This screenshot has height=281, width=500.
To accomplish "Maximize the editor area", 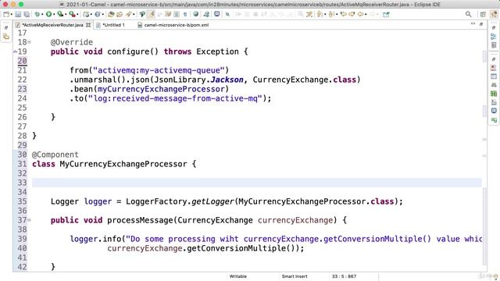I will point(481,24).
